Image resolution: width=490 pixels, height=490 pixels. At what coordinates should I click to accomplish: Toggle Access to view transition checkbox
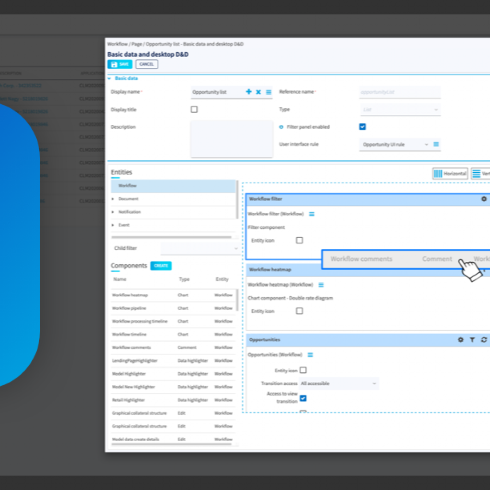tap(303, 398)
